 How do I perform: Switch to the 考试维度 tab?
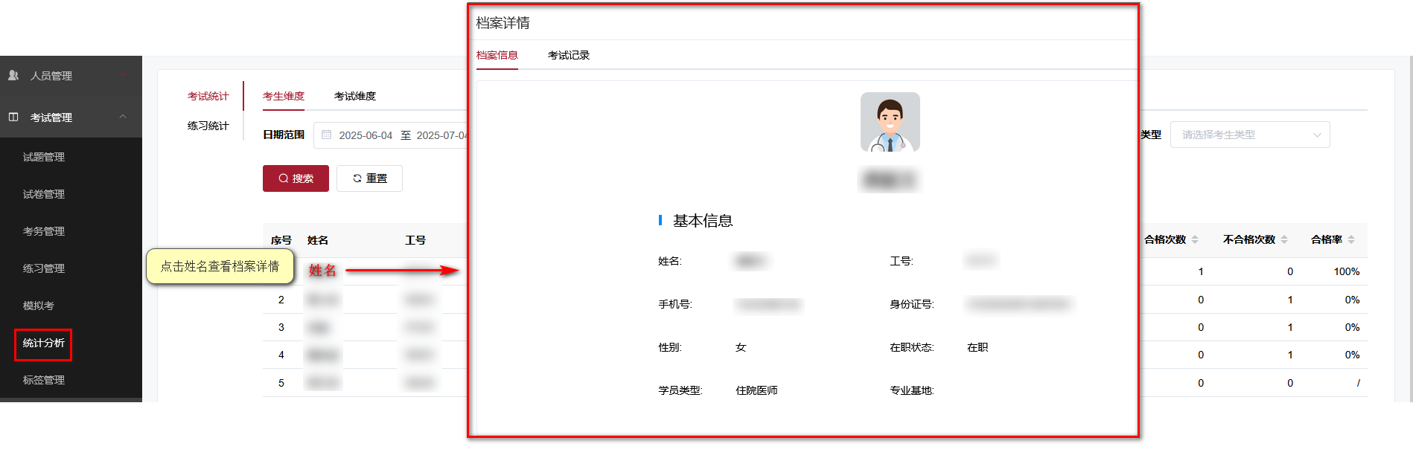(355, 96)
